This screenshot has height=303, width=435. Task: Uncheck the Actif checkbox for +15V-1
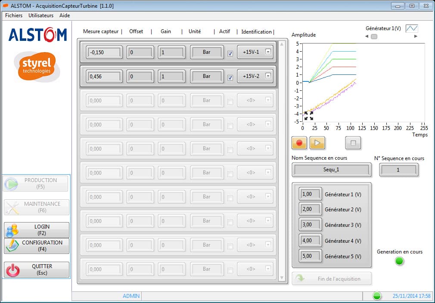pos(230,53)
